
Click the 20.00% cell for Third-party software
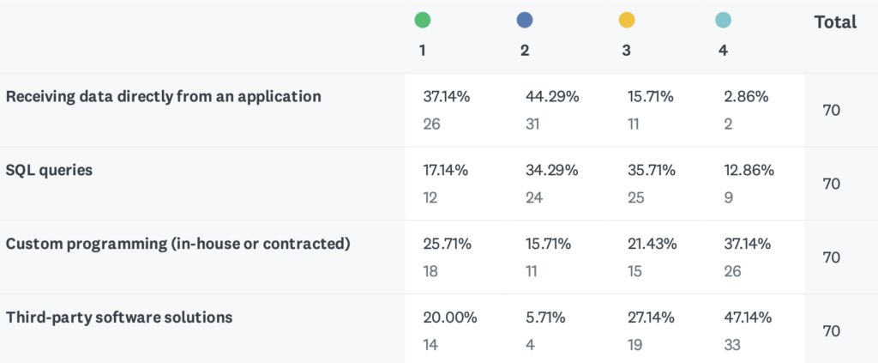tap(450, 318)
